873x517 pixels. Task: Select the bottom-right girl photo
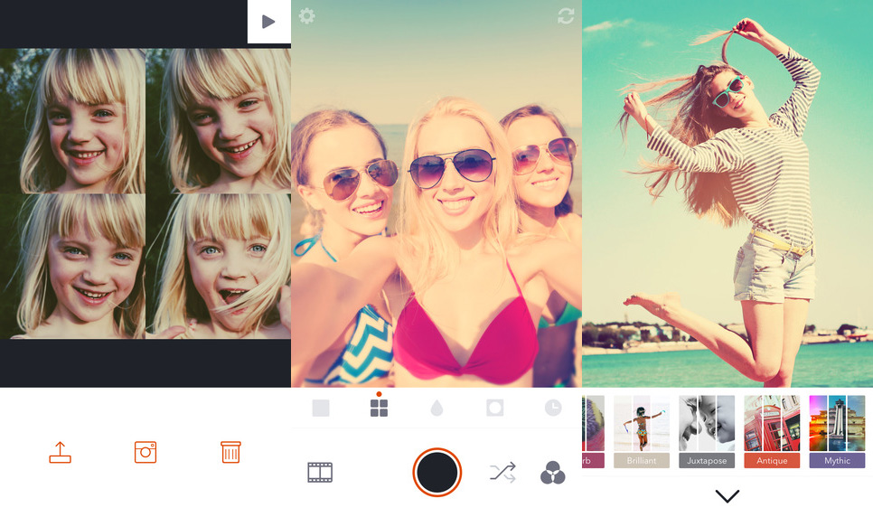219,267
